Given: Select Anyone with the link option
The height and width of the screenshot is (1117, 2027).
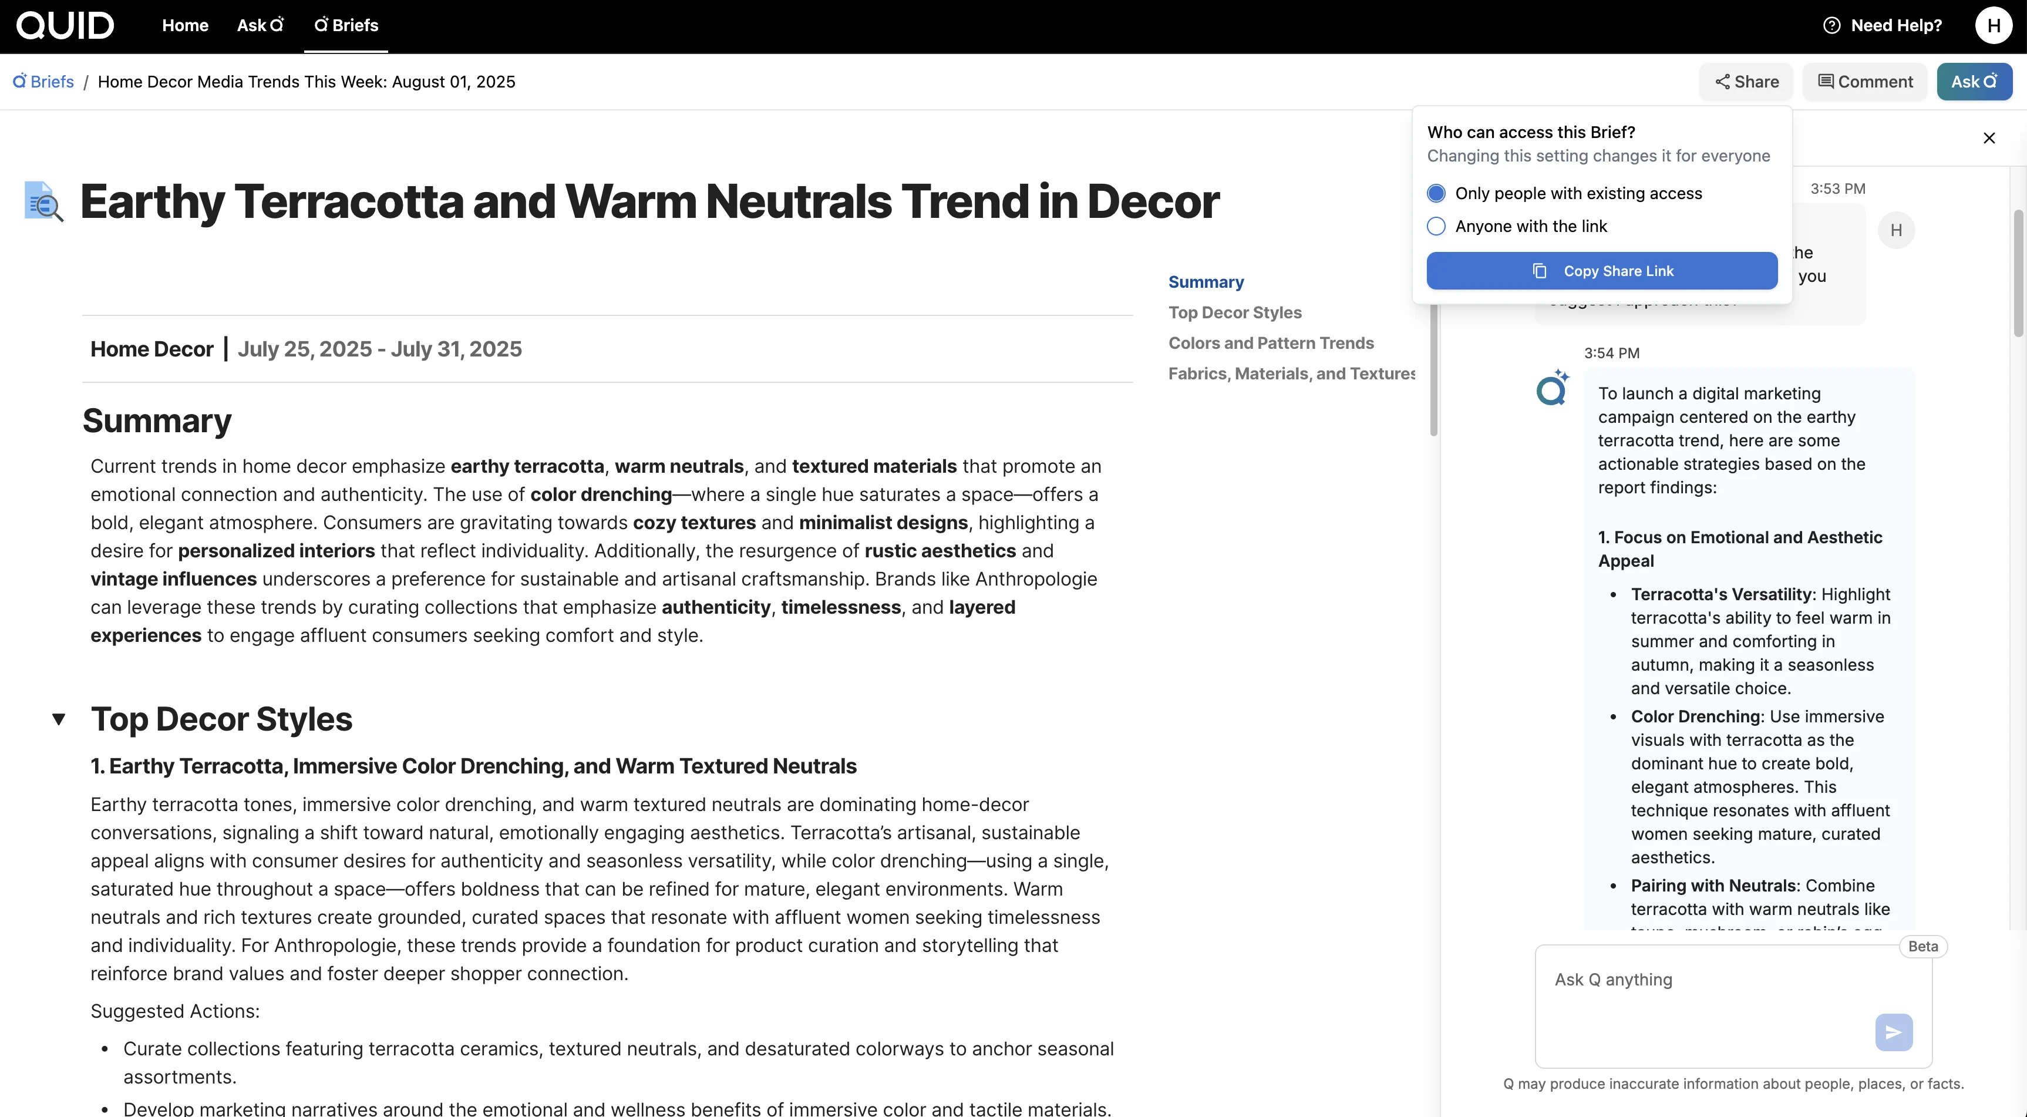Looking at the screenshot, I should [1436, 227].
